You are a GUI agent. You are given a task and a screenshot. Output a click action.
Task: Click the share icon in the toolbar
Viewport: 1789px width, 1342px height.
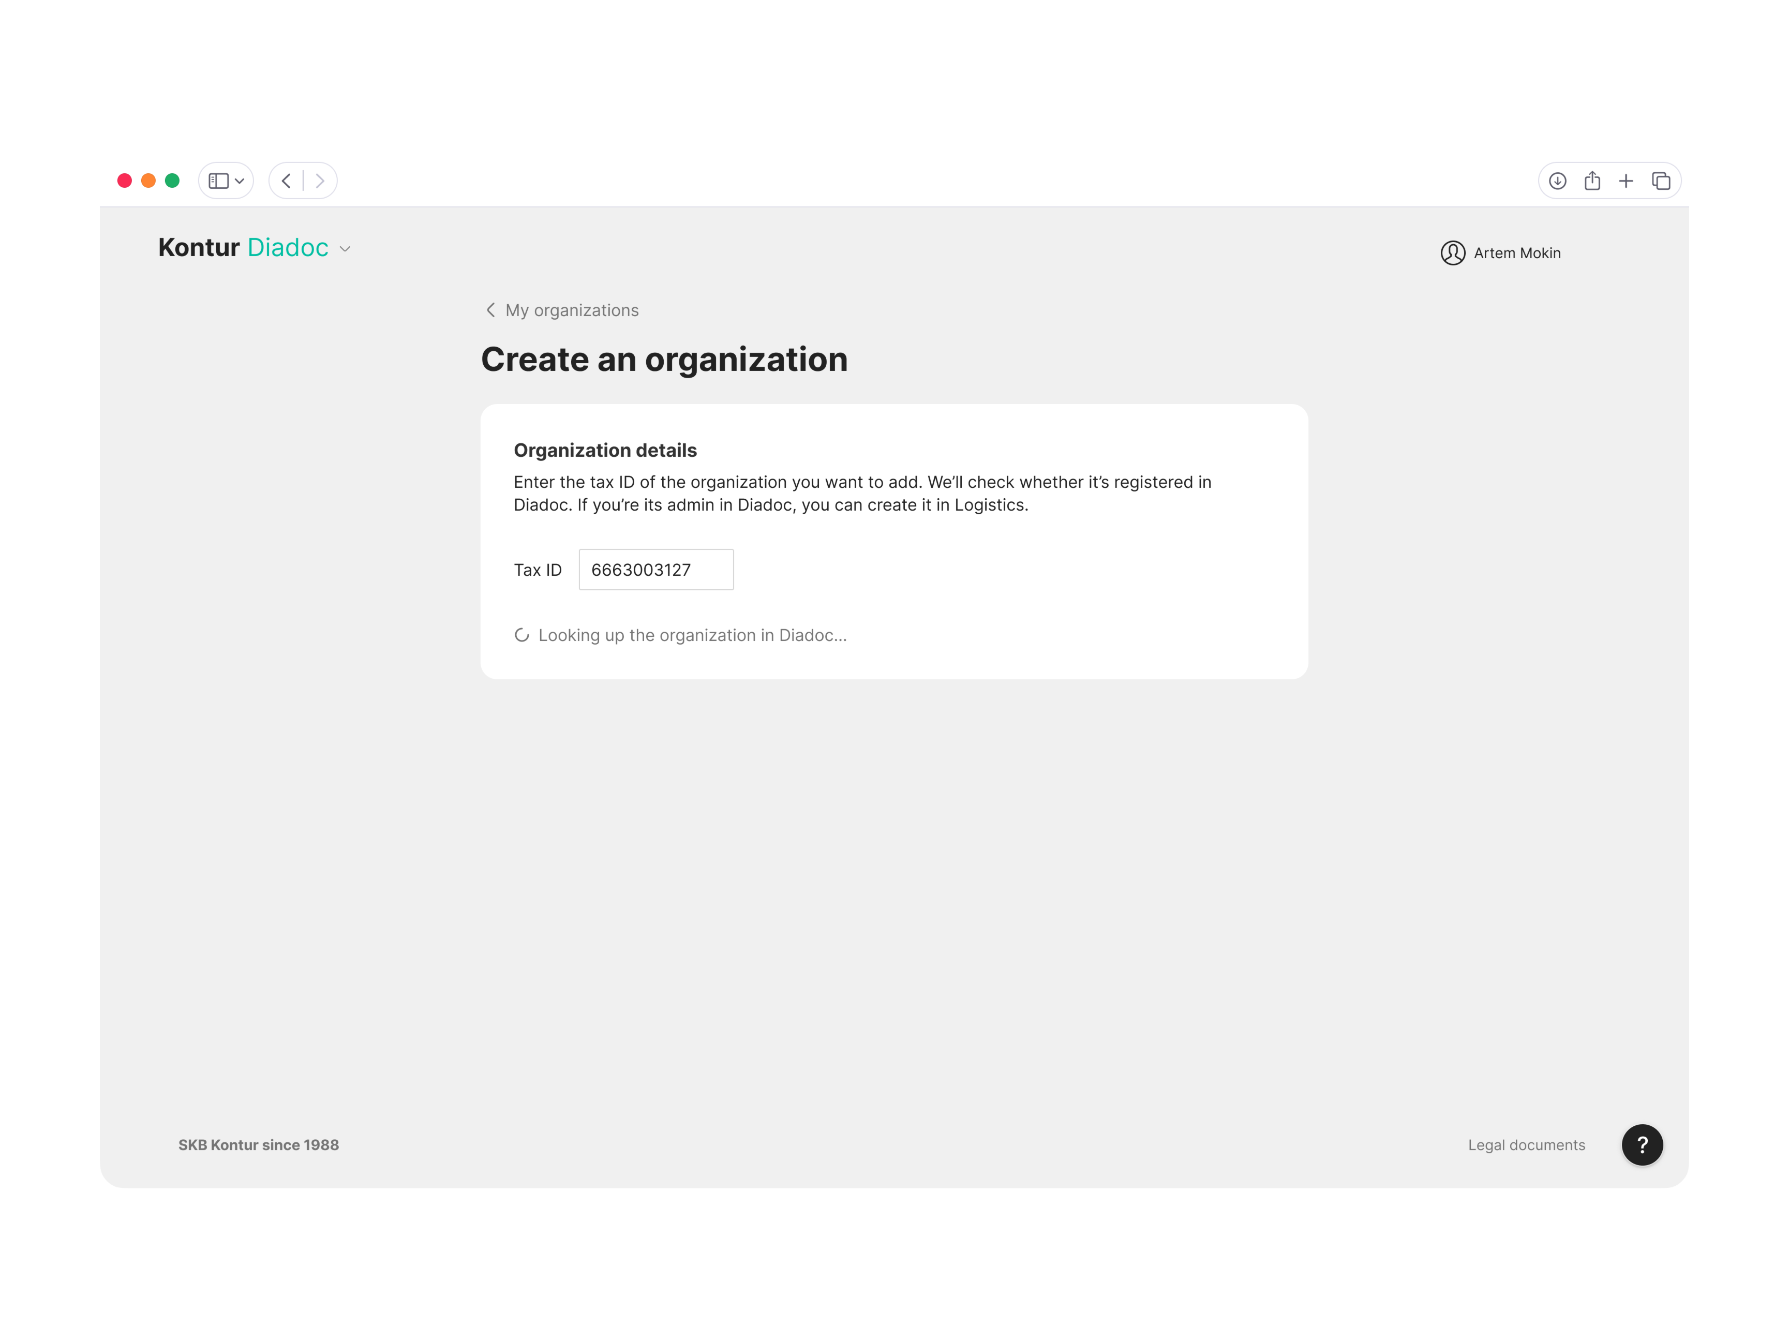coord(1592,181)
